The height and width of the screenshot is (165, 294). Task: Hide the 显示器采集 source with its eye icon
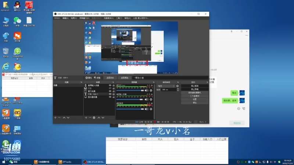pos(110,97)
